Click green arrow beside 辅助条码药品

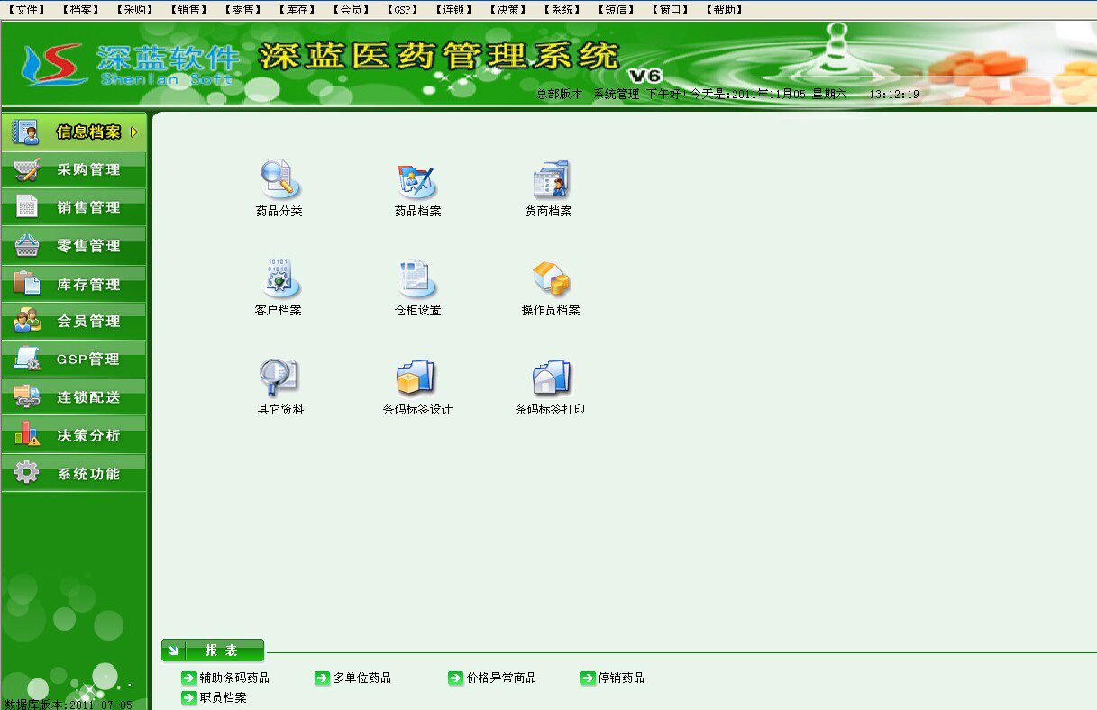(x=188, y=678)
